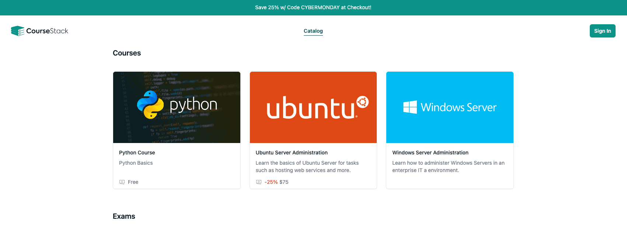Select the Ubuntu Server Administration title
627x225 pixels.
pyautogui.click(x=292, y=153)
